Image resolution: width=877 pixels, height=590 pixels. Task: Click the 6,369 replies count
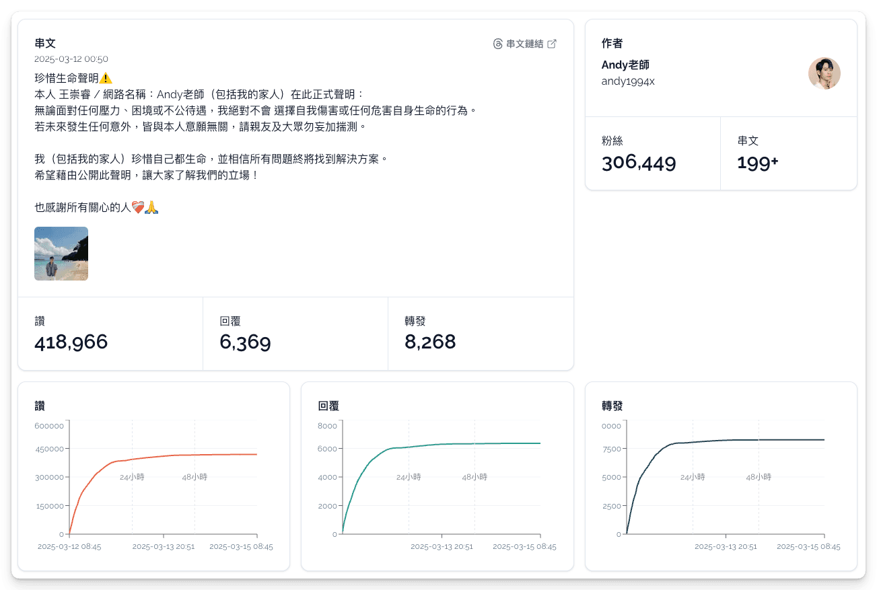point(245,342)
